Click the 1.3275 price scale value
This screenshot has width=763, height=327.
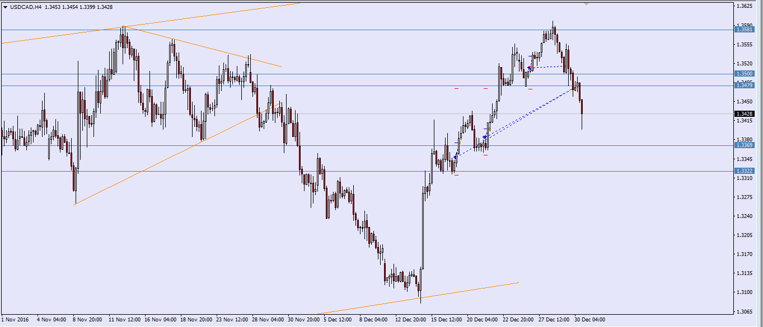tap(745, 197)
